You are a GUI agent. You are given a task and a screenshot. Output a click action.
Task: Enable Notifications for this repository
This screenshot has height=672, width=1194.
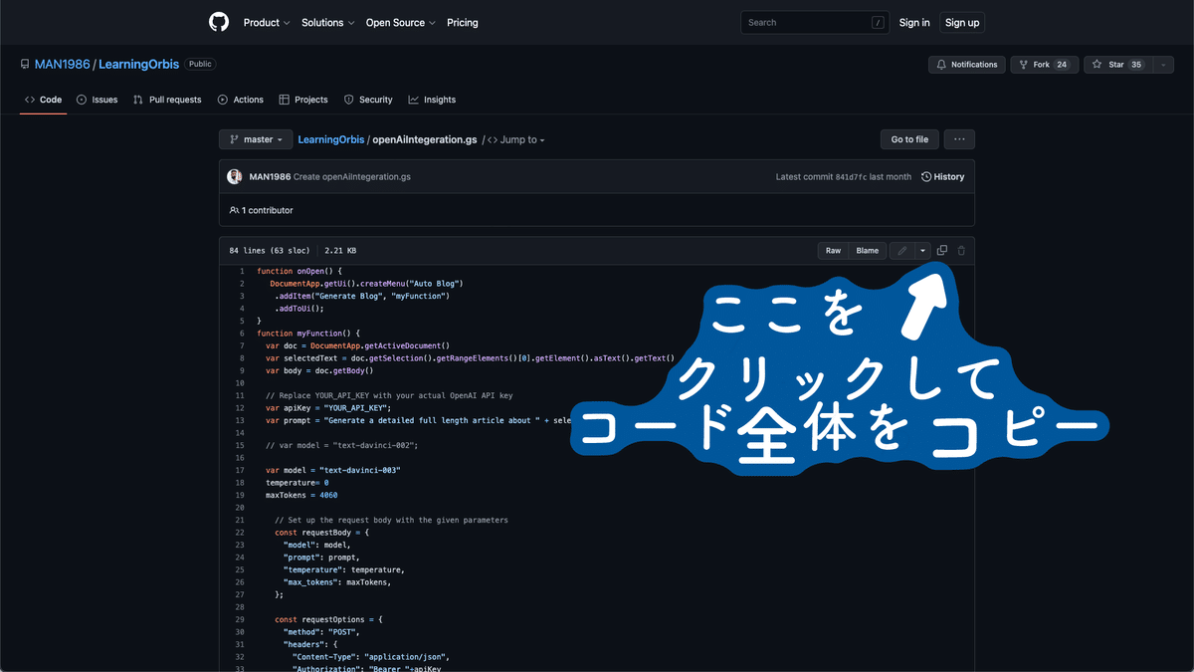point(967,65)
